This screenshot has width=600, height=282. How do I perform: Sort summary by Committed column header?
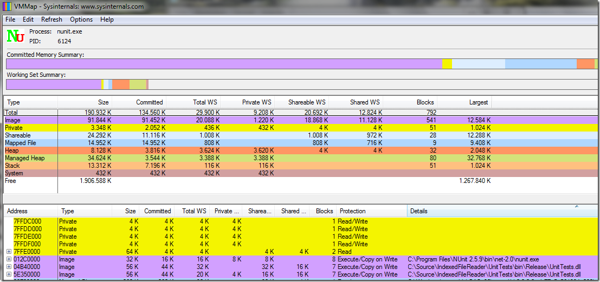tap(139, 102)
